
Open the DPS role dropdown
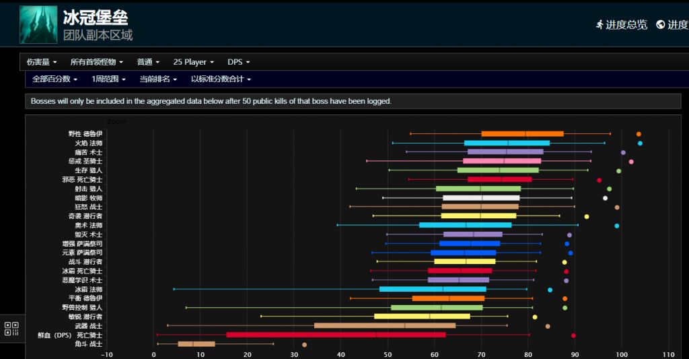click(x=238, y=62)
